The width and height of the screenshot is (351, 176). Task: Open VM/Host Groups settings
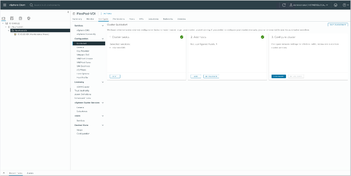[x=85, y=59]
